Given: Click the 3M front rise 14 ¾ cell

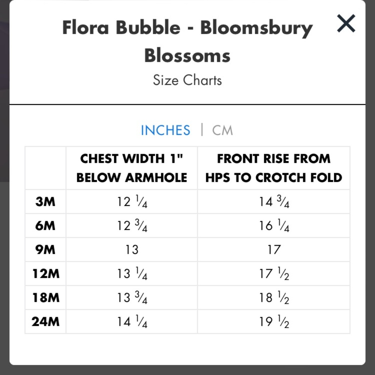Looking at the screenshot, I should (274, 202).
